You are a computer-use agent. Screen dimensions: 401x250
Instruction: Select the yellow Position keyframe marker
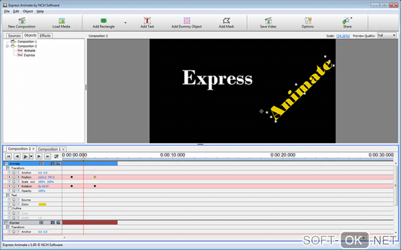click(95, 177)
